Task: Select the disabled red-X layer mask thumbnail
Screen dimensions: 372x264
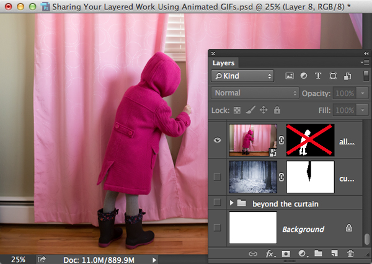Action: [310, 140]
